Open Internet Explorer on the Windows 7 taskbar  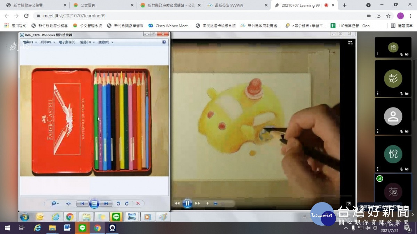pyautogui.click(x=56, y=217)
